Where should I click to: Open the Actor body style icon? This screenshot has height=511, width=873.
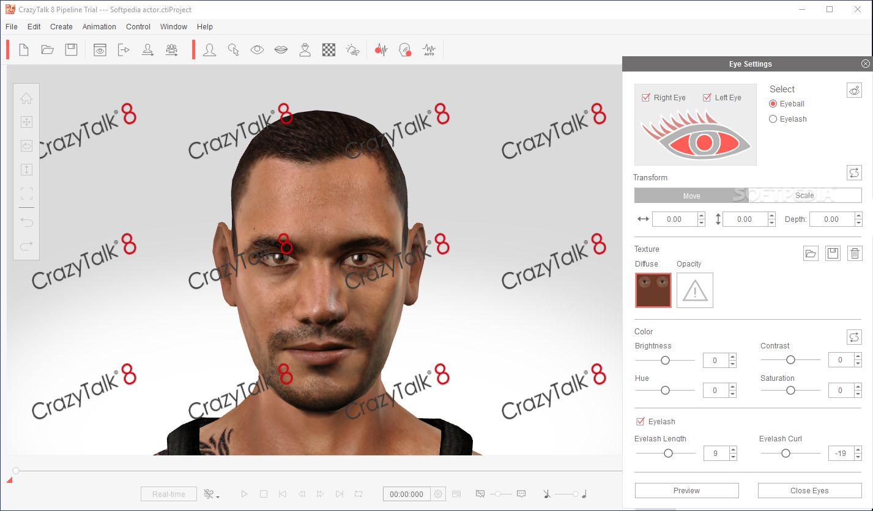305,50
